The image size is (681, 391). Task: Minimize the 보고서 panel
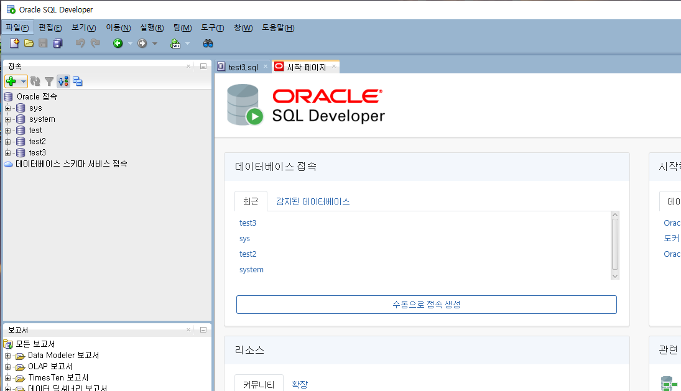[203, 330]
